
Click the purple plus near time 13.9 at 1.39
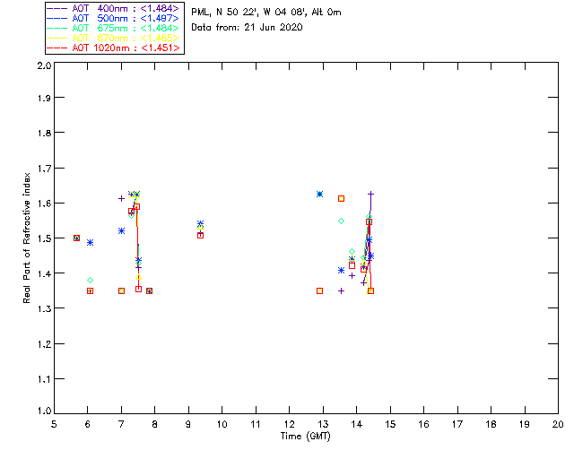point(352,276)
